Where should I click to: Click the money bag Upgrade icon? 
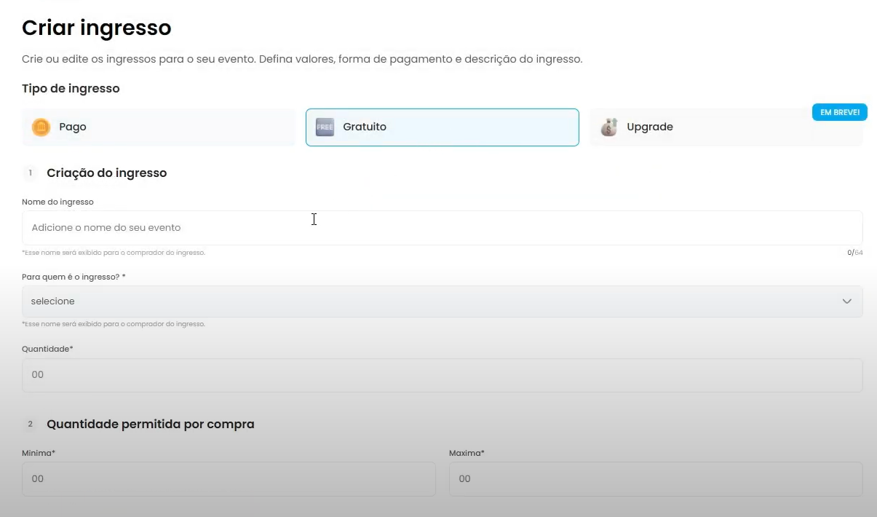609,127
